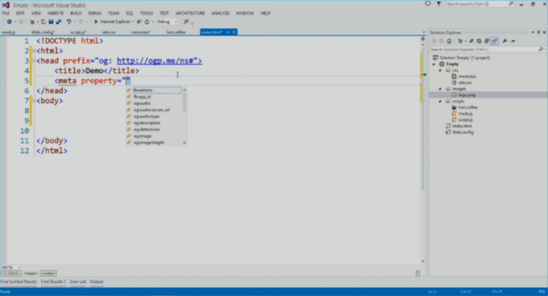The width and height of the screenshot is (548, 296).
Task: Switch to the hot.coffee tab
Action: [x=176, y=32]
